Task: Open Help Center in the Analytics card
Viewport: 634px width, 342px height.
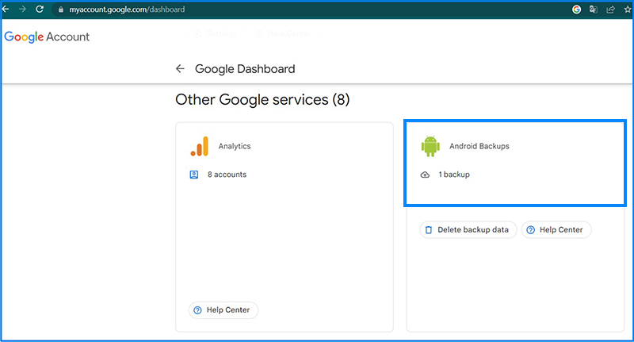Action: coord(223,310)
